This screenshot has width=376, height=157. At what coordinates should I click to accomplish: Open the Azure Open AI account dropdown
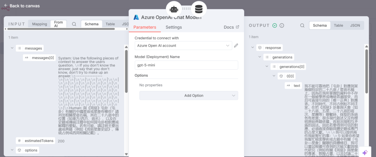coord(183,45)
